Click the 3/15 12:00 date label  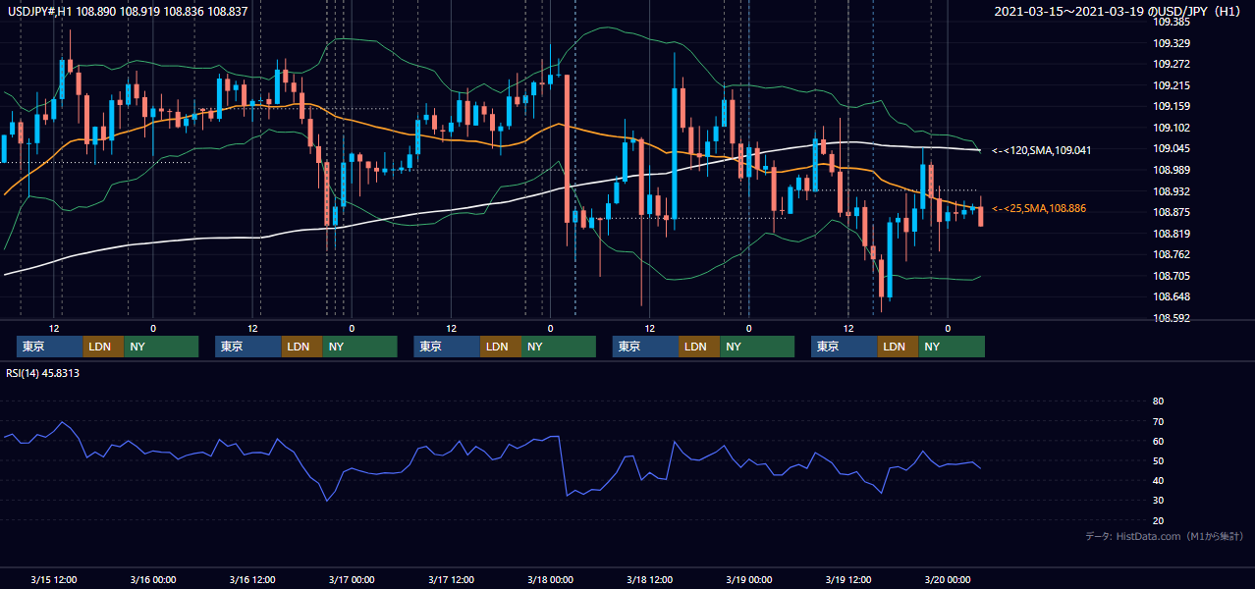coord(54,579)
